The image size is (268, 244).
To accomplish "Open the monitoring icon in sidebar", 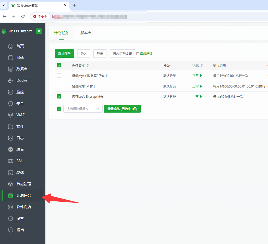I will click(10, 92).
